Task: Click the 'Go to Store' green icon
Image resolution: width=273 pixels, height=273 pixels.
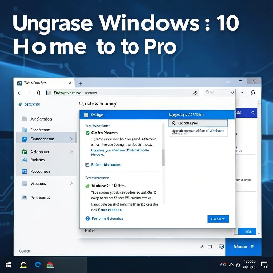Action: click(x=87, y=133)
